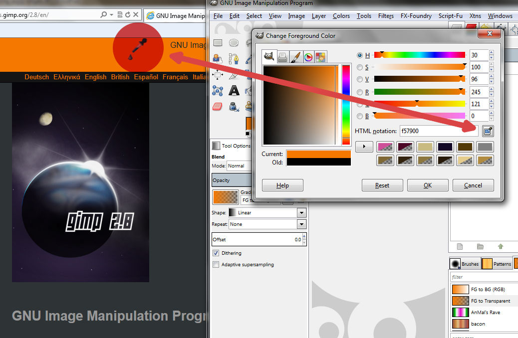Increase the Hue value stepper
Screen dimensions: 518x338
[x=491, y=52]
